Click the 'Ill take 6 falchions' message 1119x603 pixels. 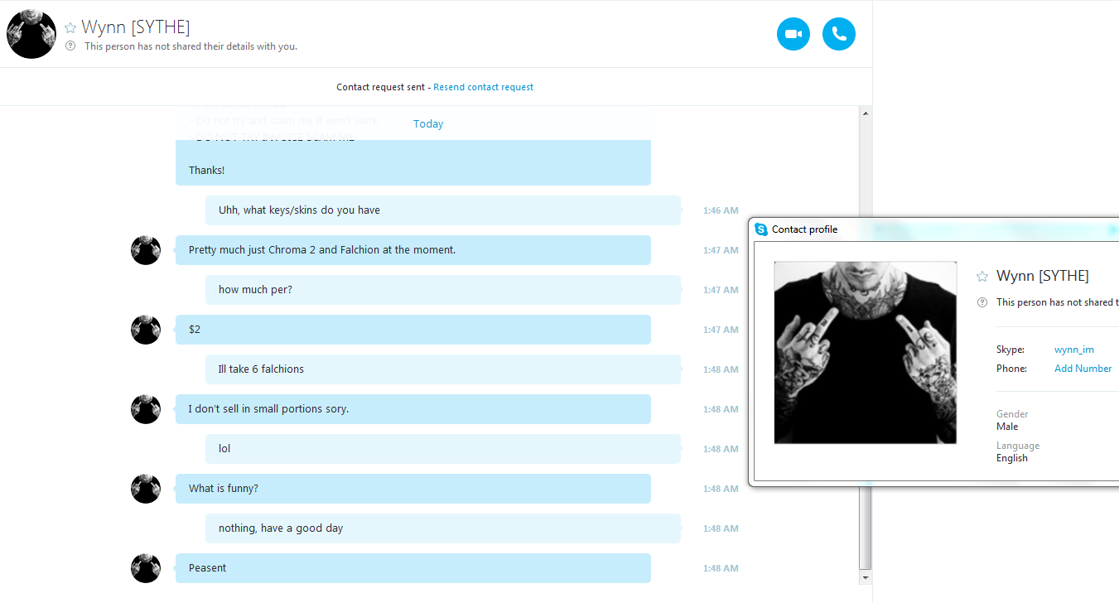tap(443, 369)
